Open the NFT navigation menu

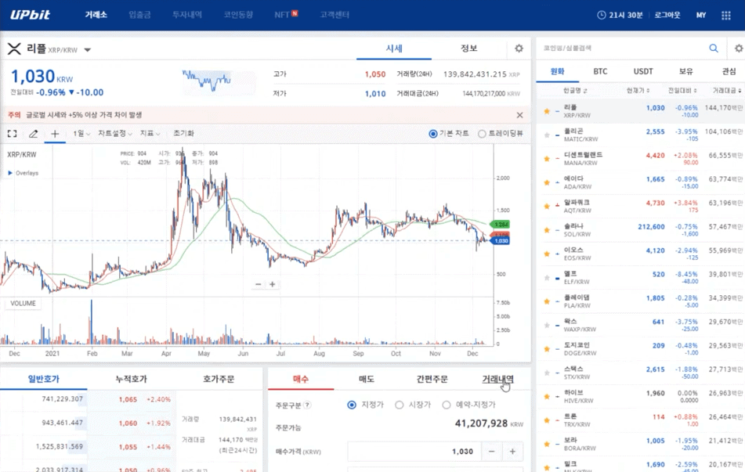pos(286,15)
